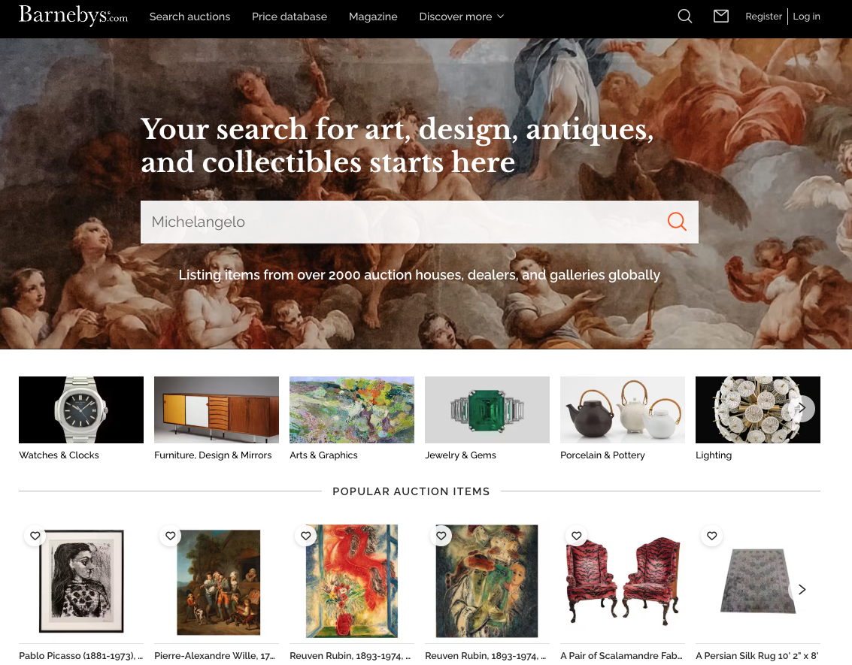
Task: Favorite the Pablo Picasso item with heart
Action: (35, 536)
